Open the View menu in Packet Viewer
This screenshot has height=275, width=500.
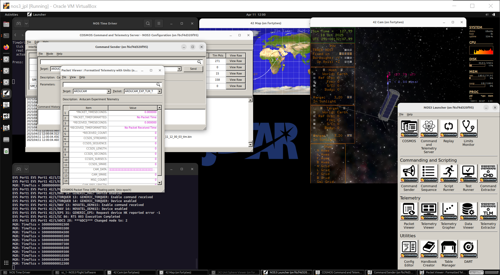73,77
